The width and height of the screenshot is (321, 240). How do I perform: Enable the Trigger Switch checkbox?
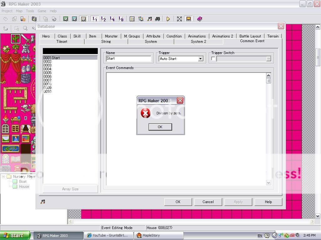click(x=213, y=59)
